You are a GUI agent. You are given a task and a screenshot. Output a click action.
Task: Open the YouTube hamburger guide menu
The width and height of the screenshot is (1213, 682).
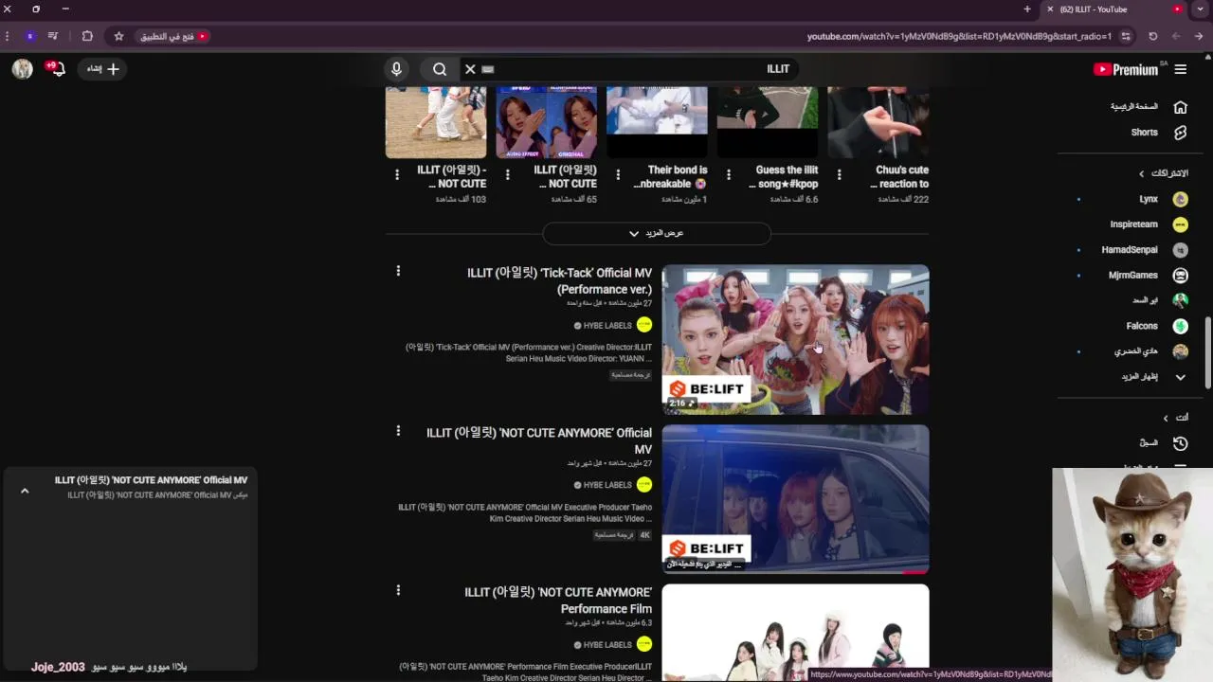[x=1181, y=69]
